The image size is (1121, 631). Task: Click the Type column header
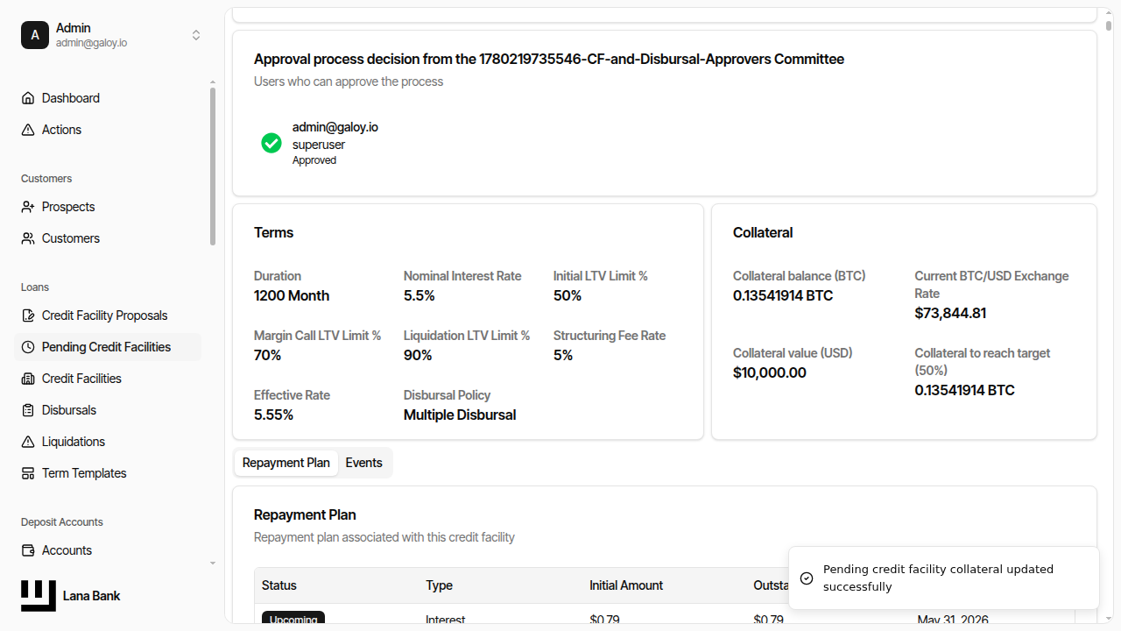tap(440, 585)
